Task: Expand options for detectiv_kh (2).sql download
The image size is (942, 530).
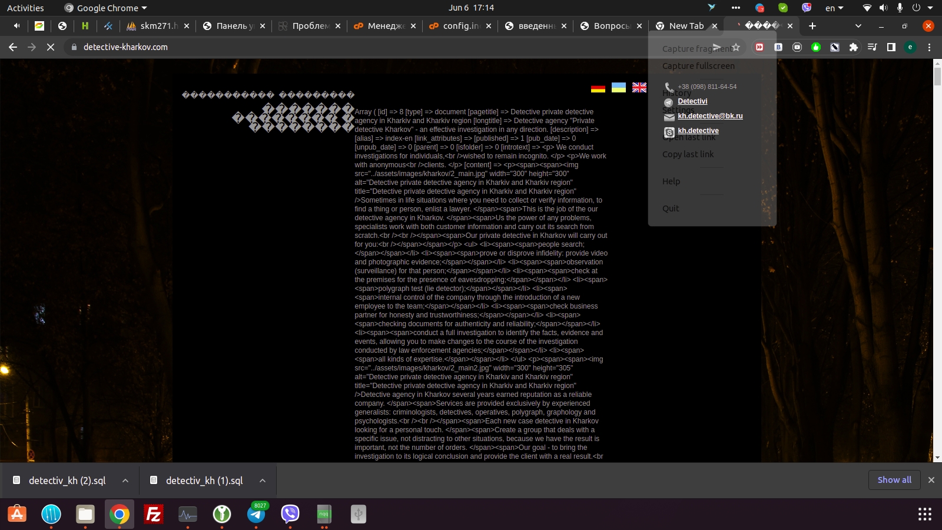Action: [x=125, y=481]
